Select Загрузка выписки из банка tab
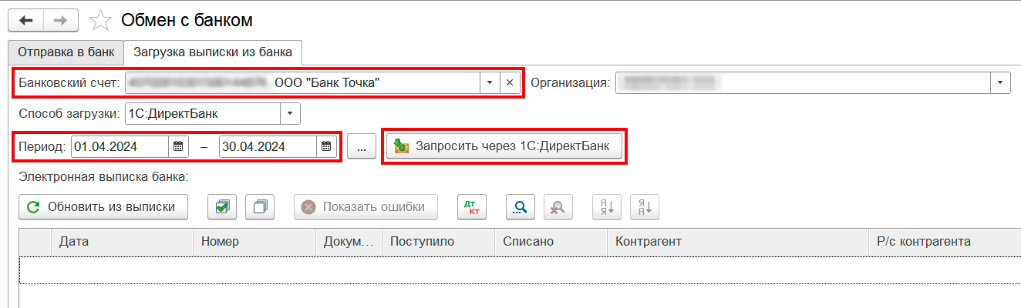The image size is (1021, 308). 212,52
